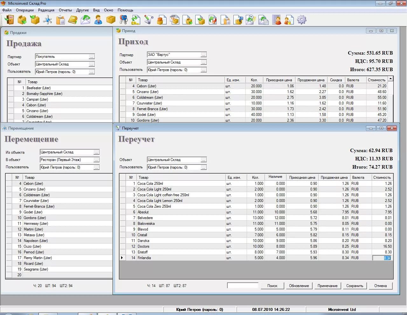Open Из объекта picker in Перемещение

[x=96, y=152]
